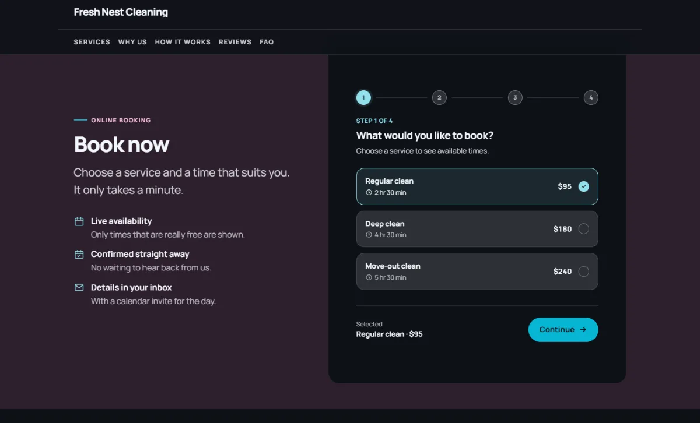Click the 'Live availability' text
The image size is (700, 423).
(x=121, y=221)
